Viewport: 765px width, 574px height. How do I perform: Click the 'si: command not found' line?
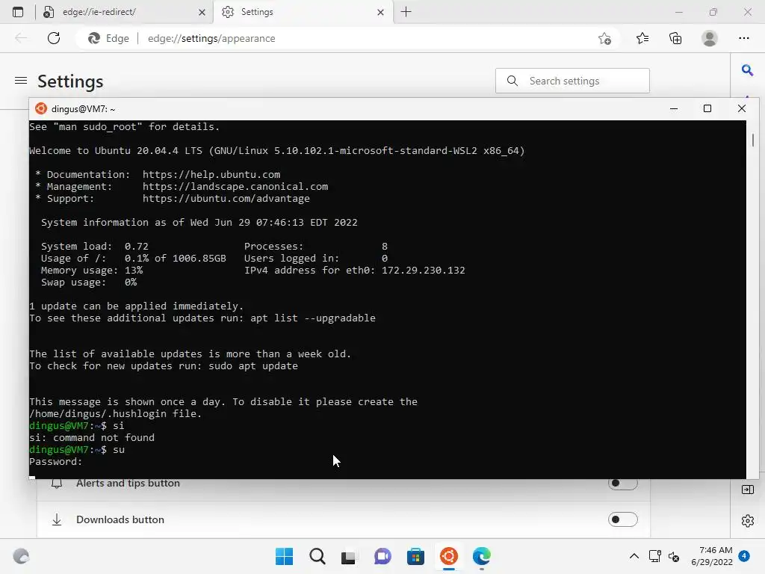pyautogui.click(x=92, y=438)
